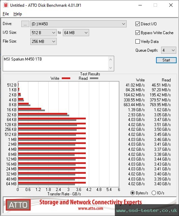Open the www.atto.com link
Screen dimensions: 179x216
[x=91, y=208]
